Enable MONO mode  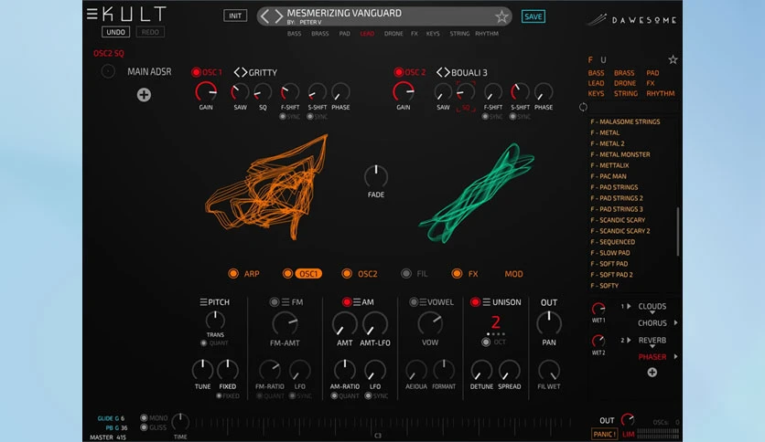click(144, 417)
